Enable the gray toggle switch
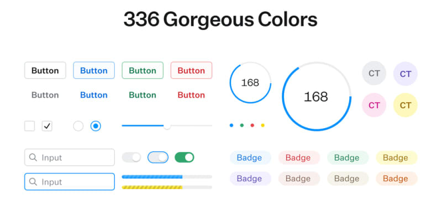The height and width of the screenshot is (221, 442). (x=131, y=157)
